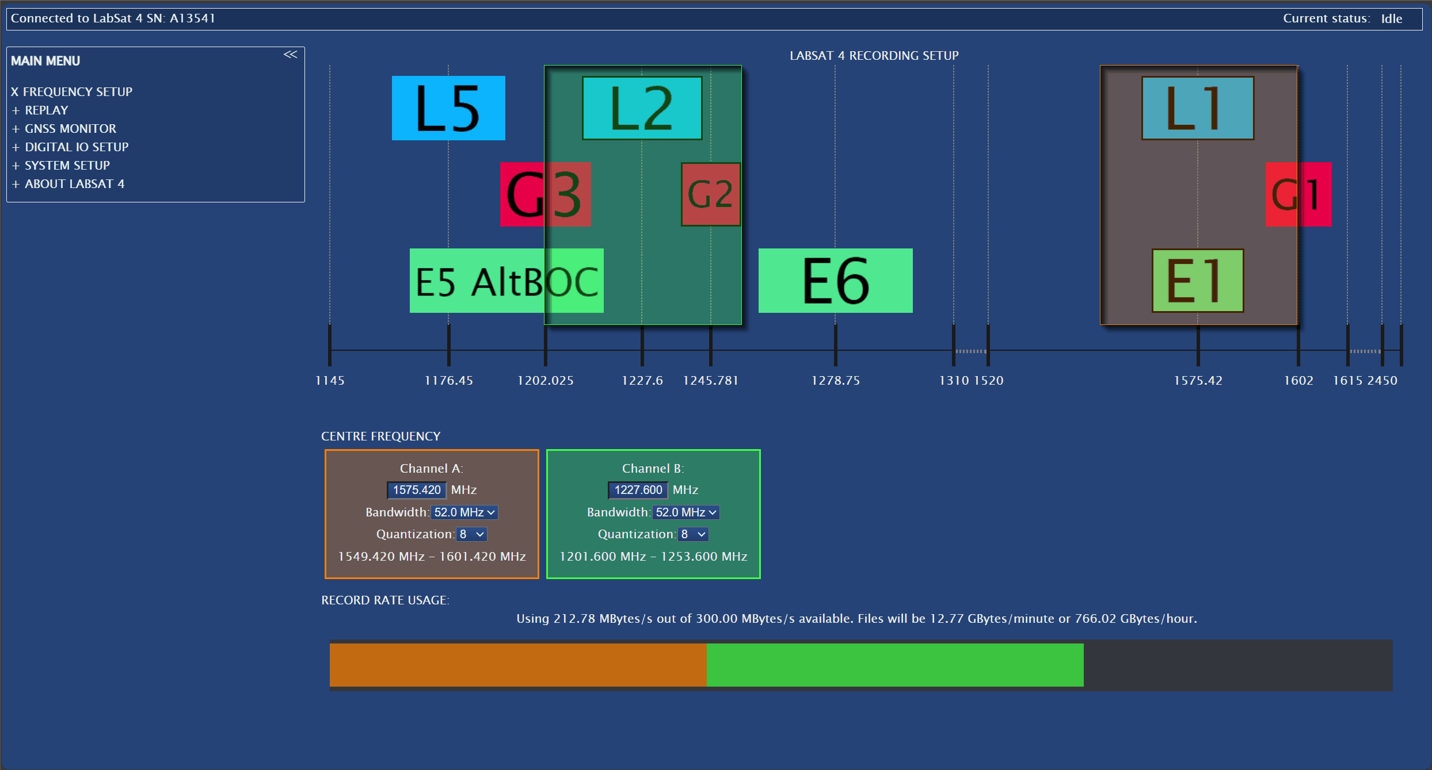Viewport: 1432px width, 770px height.
Task: Click the 'Connected to LabSat 4 SN: A13541' status text
Action: (x=113, y=18)
